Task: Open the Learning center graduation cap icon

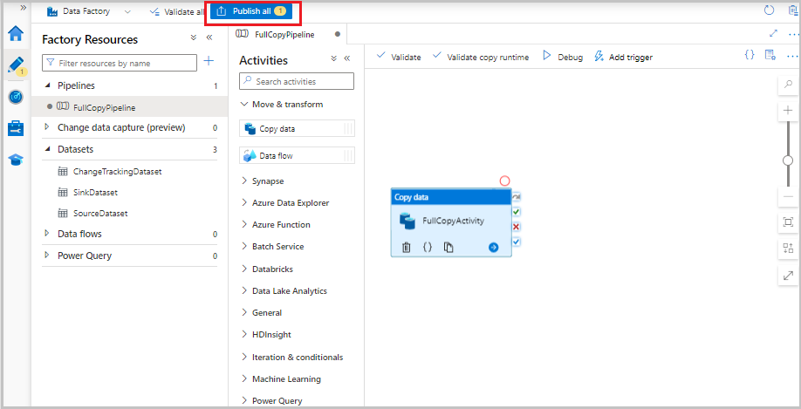Action: pos(16,160)
